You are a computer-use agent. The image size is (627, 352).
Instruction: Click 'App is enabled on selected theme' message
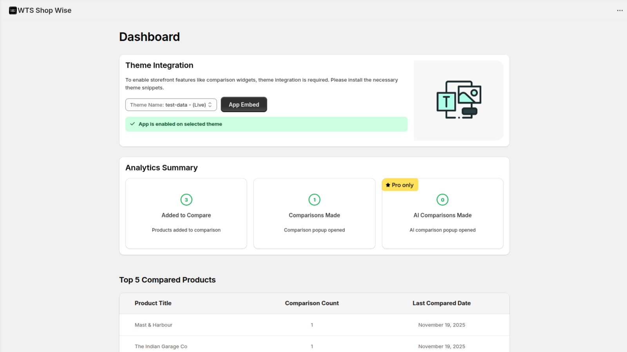[180, 124]
